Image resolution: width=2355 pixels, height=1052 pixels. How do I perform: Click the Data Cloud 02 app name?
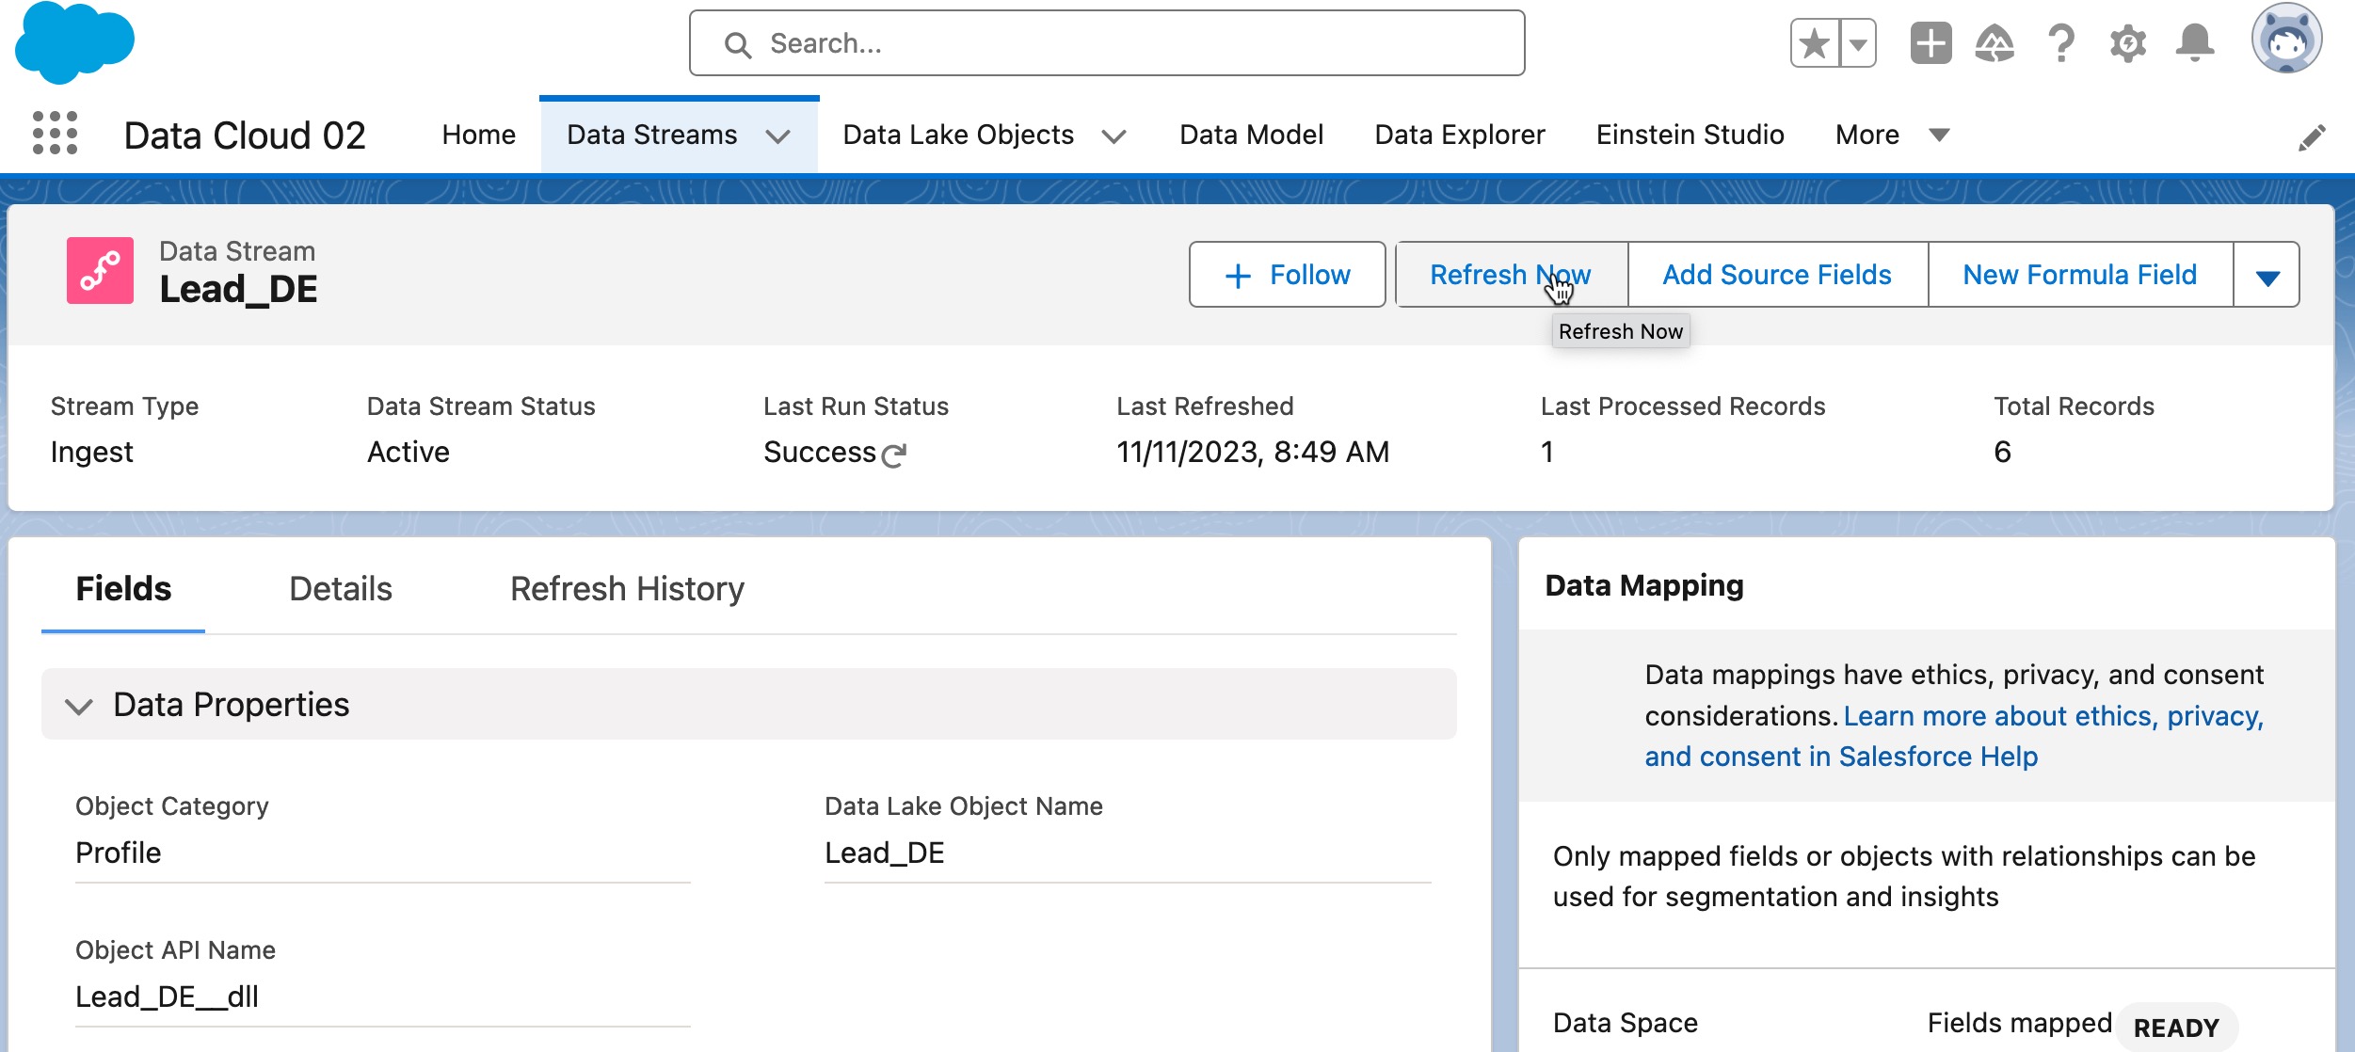245,135
